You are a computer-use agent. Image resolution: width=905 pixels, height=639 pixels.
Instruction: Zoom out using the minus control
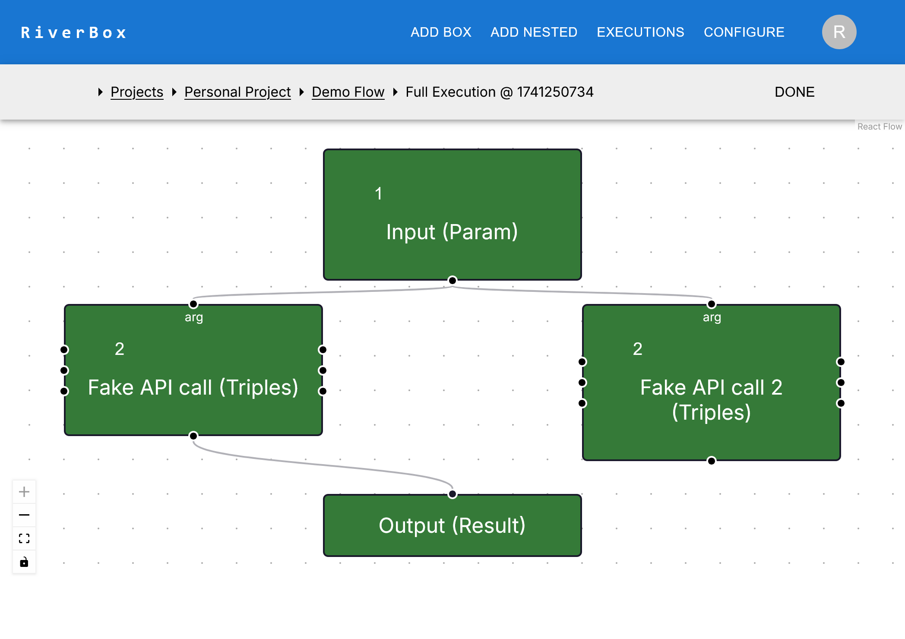[24, 515]
